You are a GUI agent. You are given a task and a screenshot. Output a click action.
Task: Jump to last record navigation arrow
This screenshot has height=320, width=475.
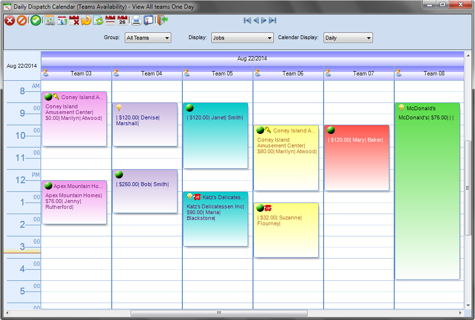pos(273,20)
